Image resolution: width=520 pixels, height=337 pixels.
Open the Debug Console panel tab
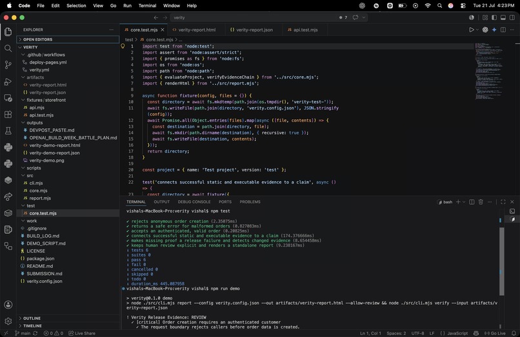pyautogui.click(x=194, y=202)
